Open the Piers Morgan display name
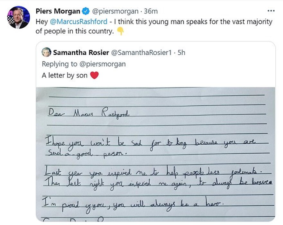283x225 pixels. (x=58, y=11)
